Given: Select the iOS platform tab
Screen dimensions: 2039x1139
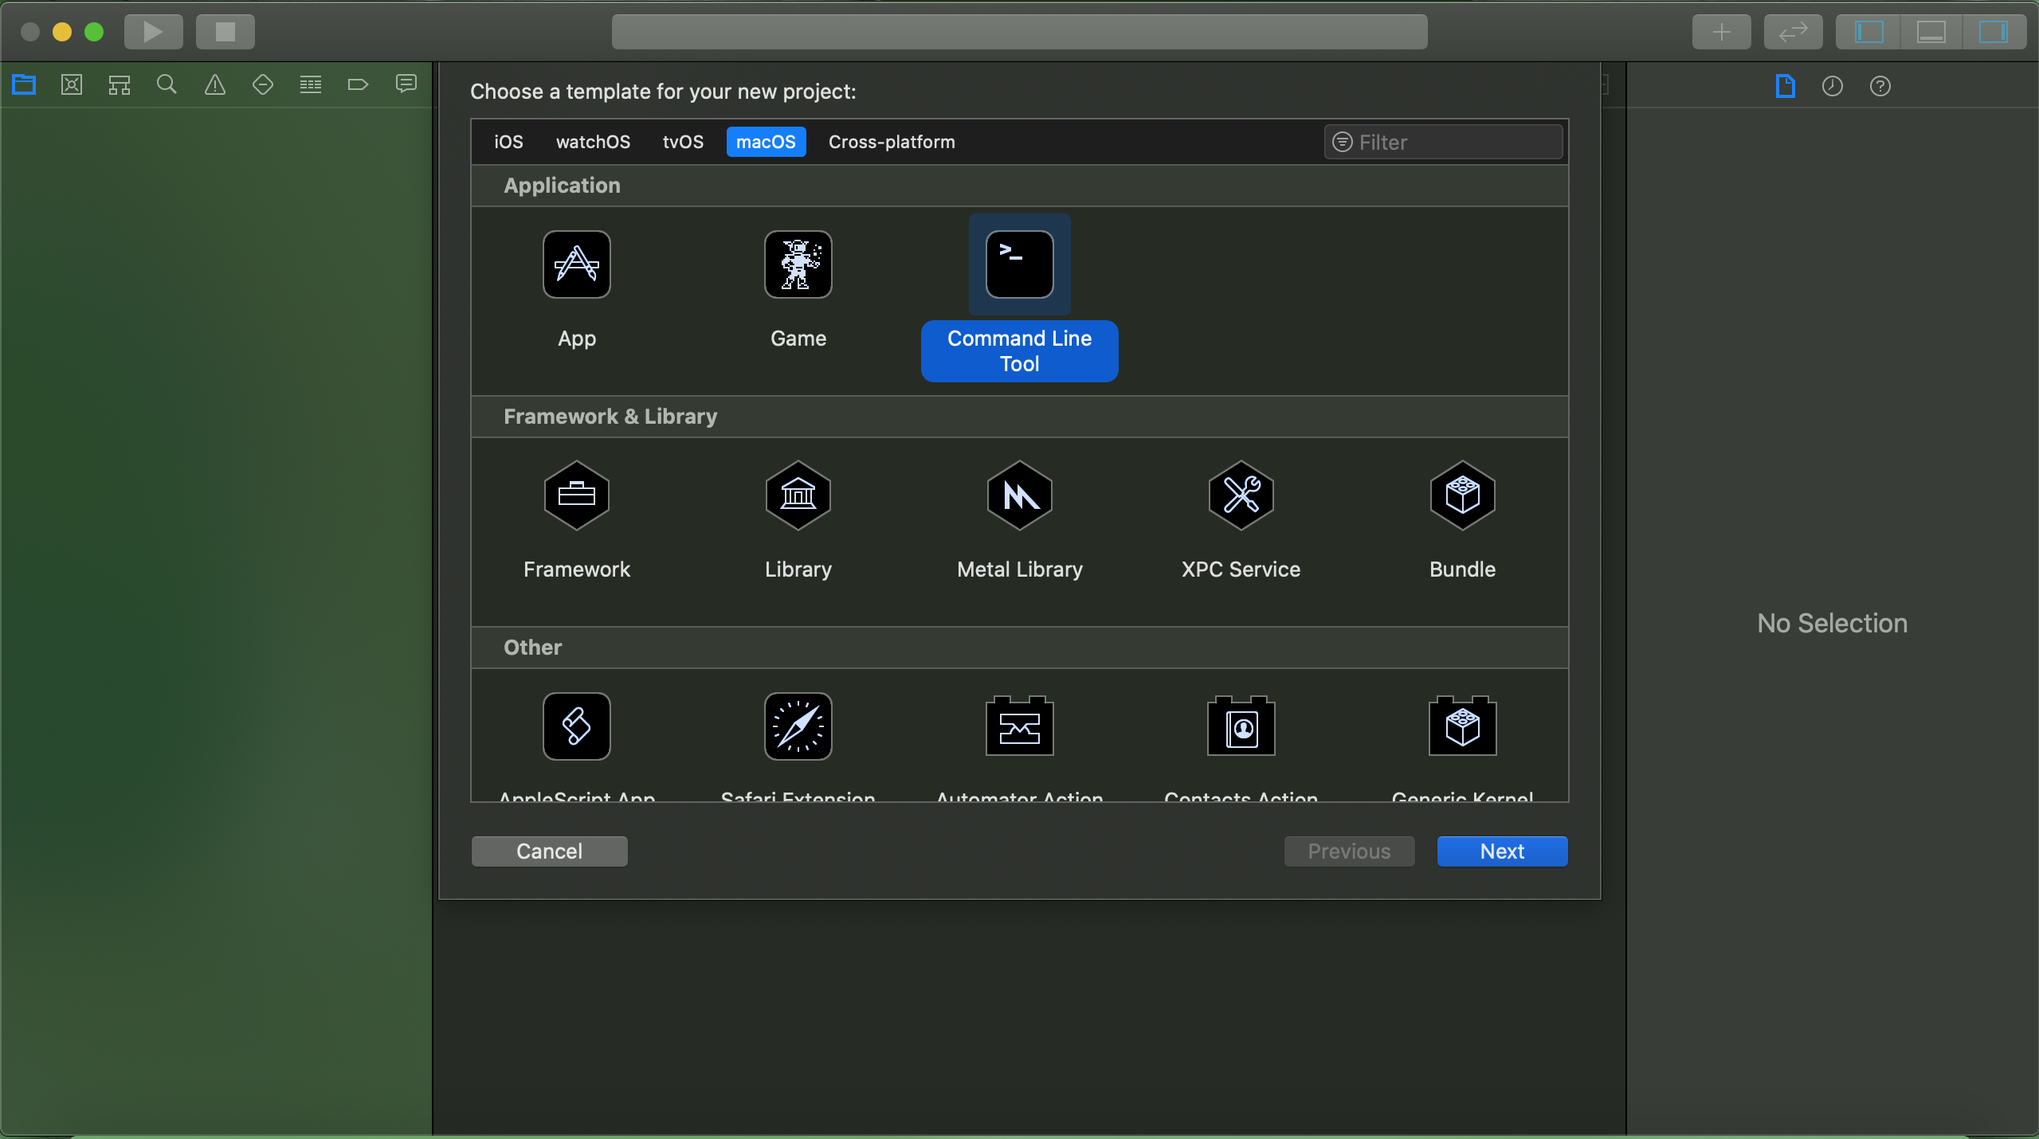Looking at the screenshot, I should (x=508, y=142).
